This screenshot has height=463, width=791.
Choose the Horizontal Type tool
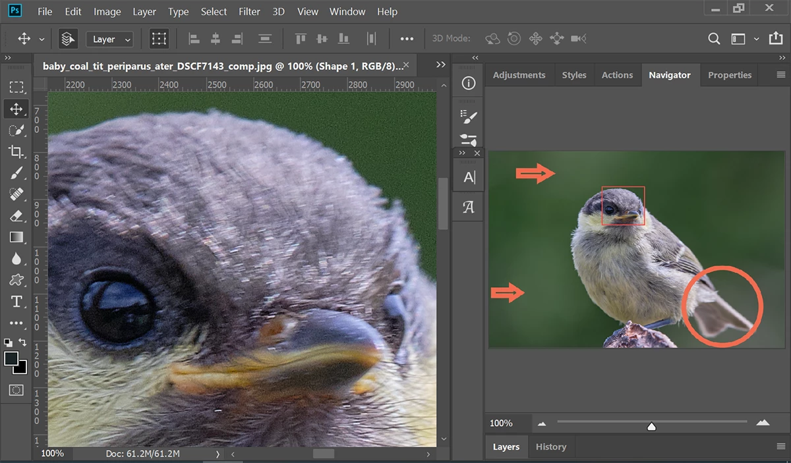tap(16, 302)
